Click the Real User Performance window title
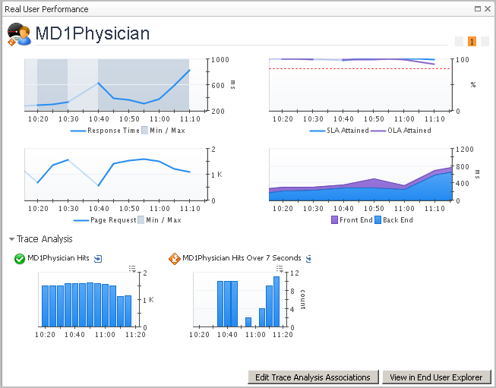 (46, 9)
